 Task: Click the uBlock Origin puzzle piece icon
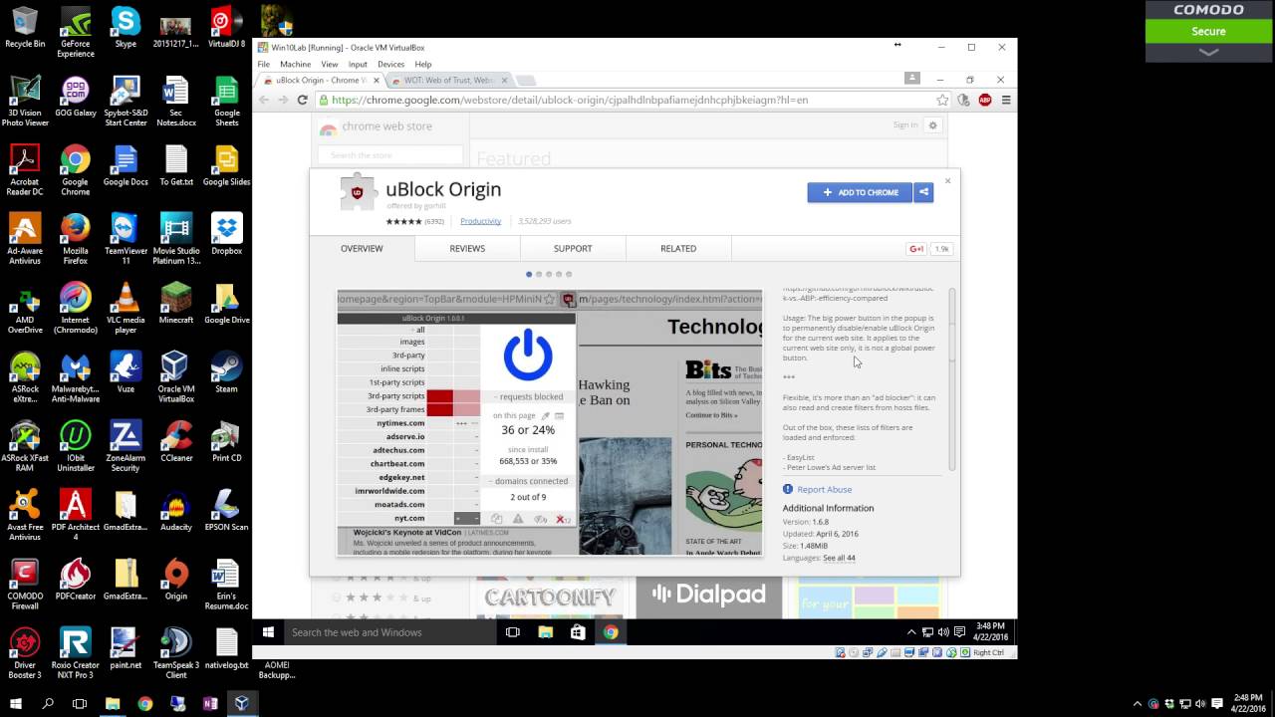(358, 192)
